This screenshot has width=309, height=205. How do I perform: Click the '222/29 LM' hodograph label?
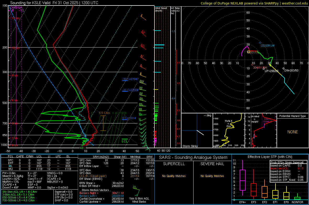pos(267,46)
